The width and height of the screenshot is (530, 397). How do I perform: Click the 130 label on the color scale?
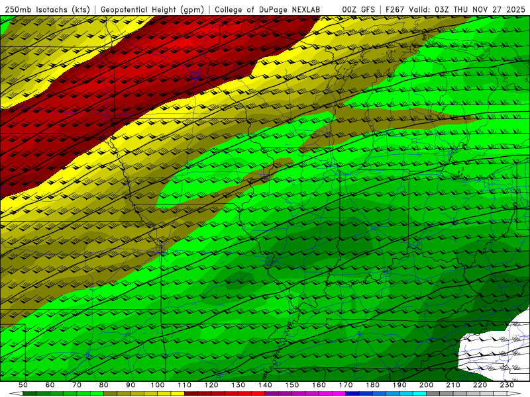coord(238,385)
